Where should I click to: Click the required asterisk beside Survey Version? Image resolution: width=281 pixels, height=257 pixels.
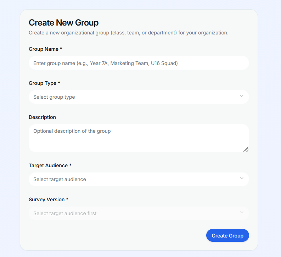67,199
